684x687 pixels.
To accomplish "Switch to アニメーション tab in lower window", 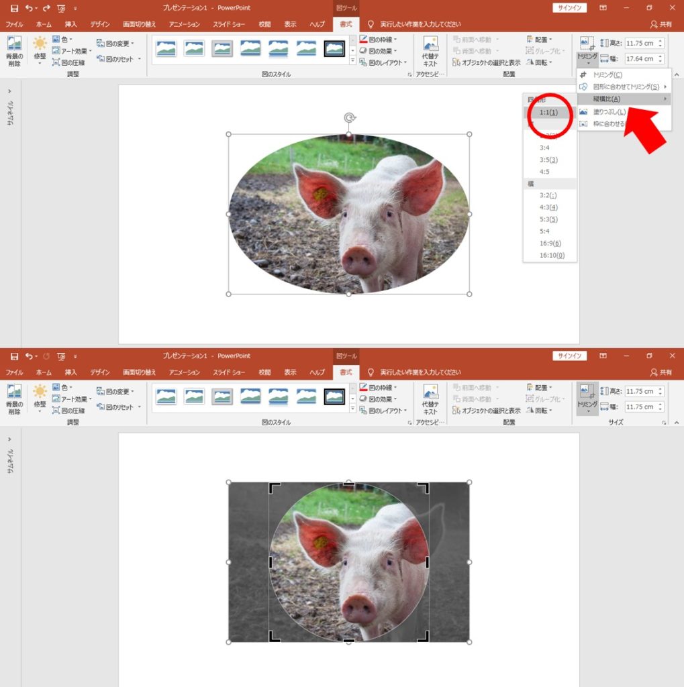I will 184,372.
